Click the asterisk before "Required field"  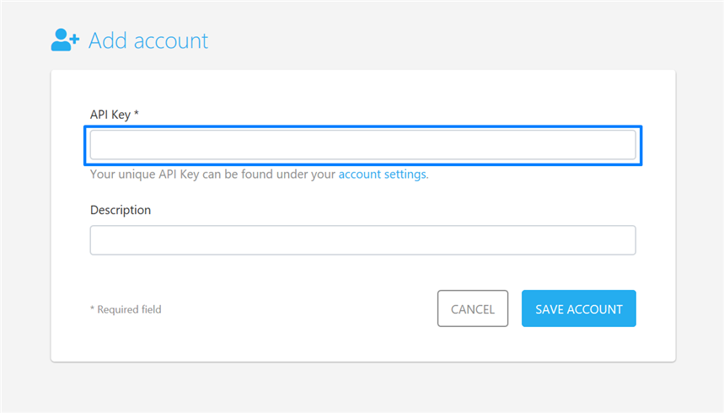(92, 308)
